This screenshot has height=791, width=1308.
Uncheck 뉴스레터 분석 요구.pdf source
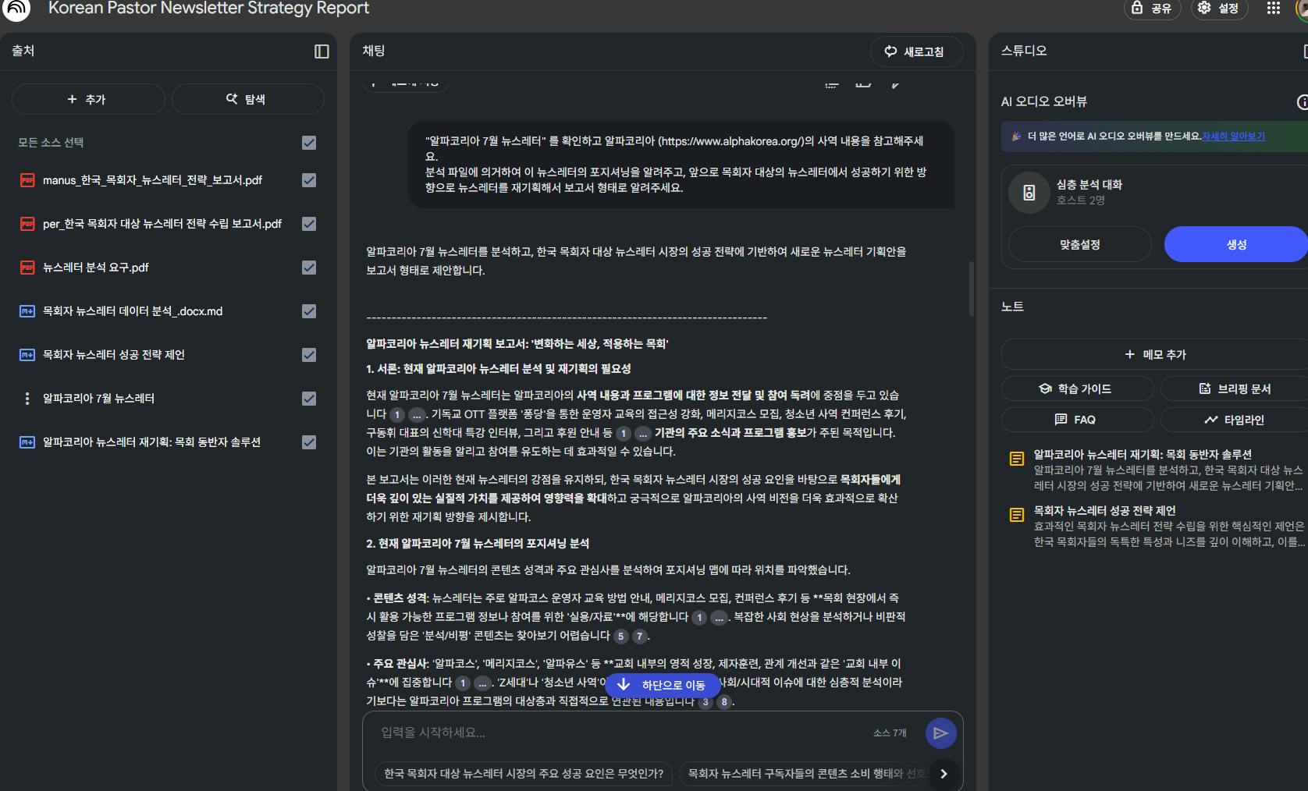[x=309, y=268]
